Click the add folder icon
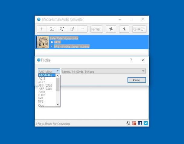The image size is (184, 144). 52,29
